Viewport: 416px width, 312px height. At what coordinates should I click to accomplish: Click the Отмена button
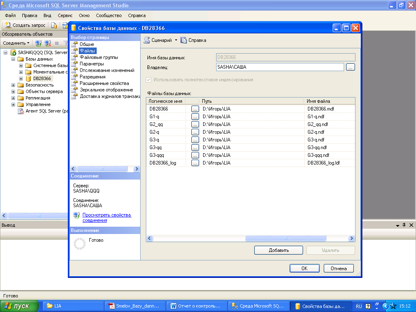(339, 269)
